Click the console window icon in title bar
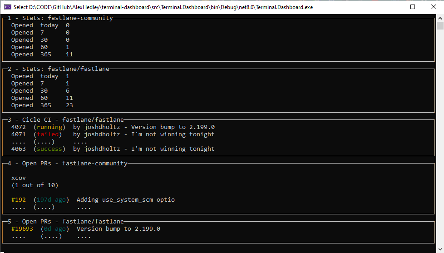 (8, 7)
